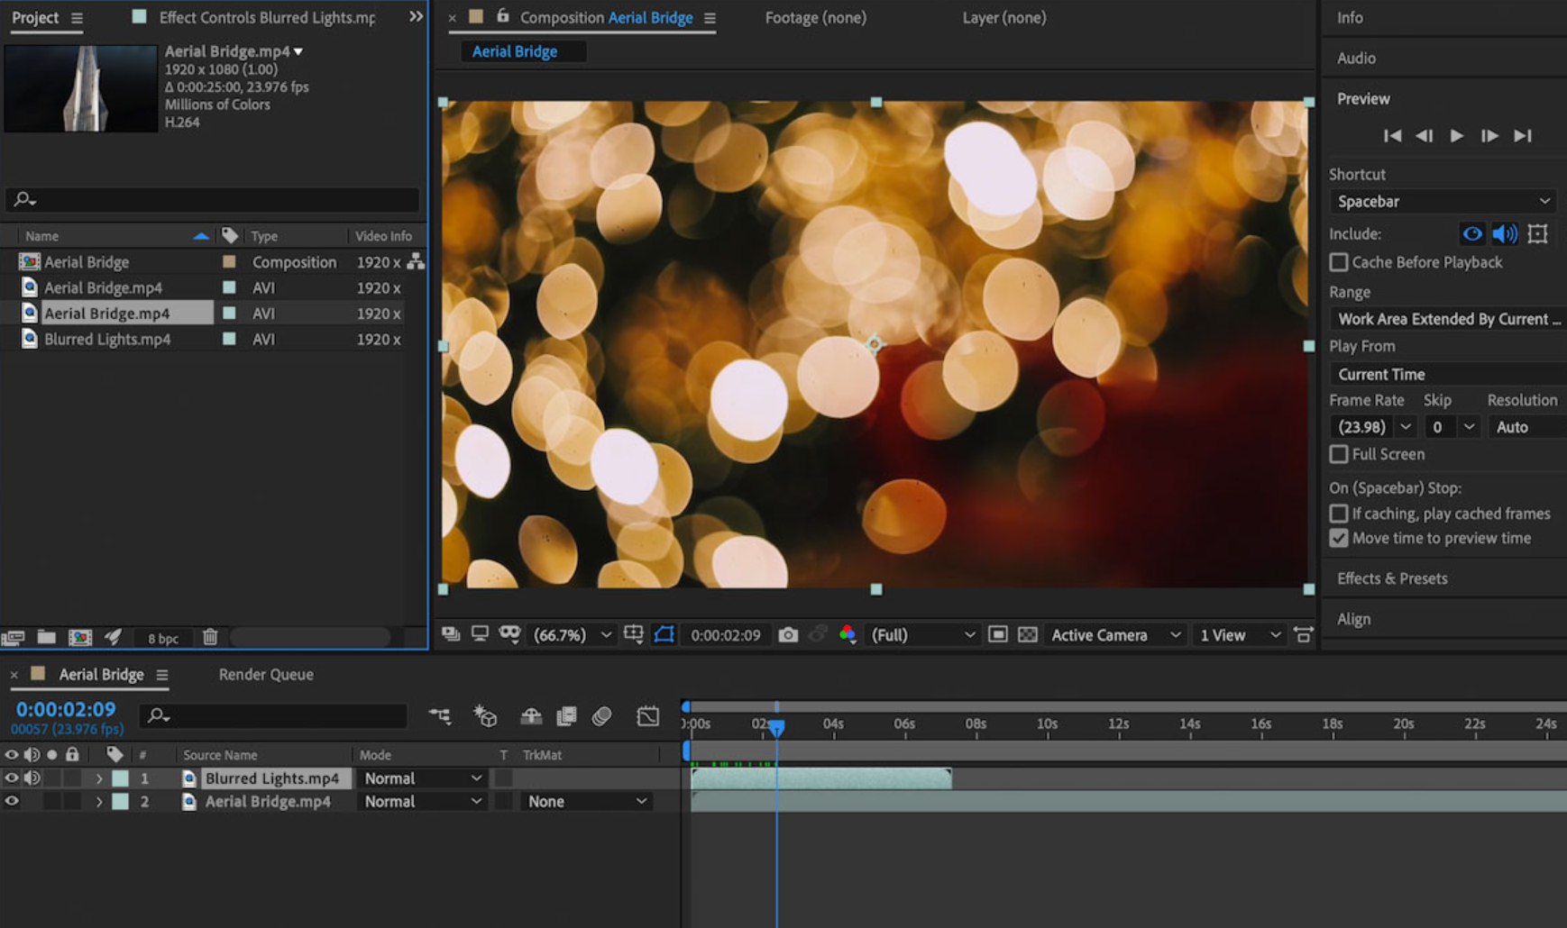Uncheck Move time to preview time
The width and height of the screenshot is (1567, 928).
(1339, 538)
